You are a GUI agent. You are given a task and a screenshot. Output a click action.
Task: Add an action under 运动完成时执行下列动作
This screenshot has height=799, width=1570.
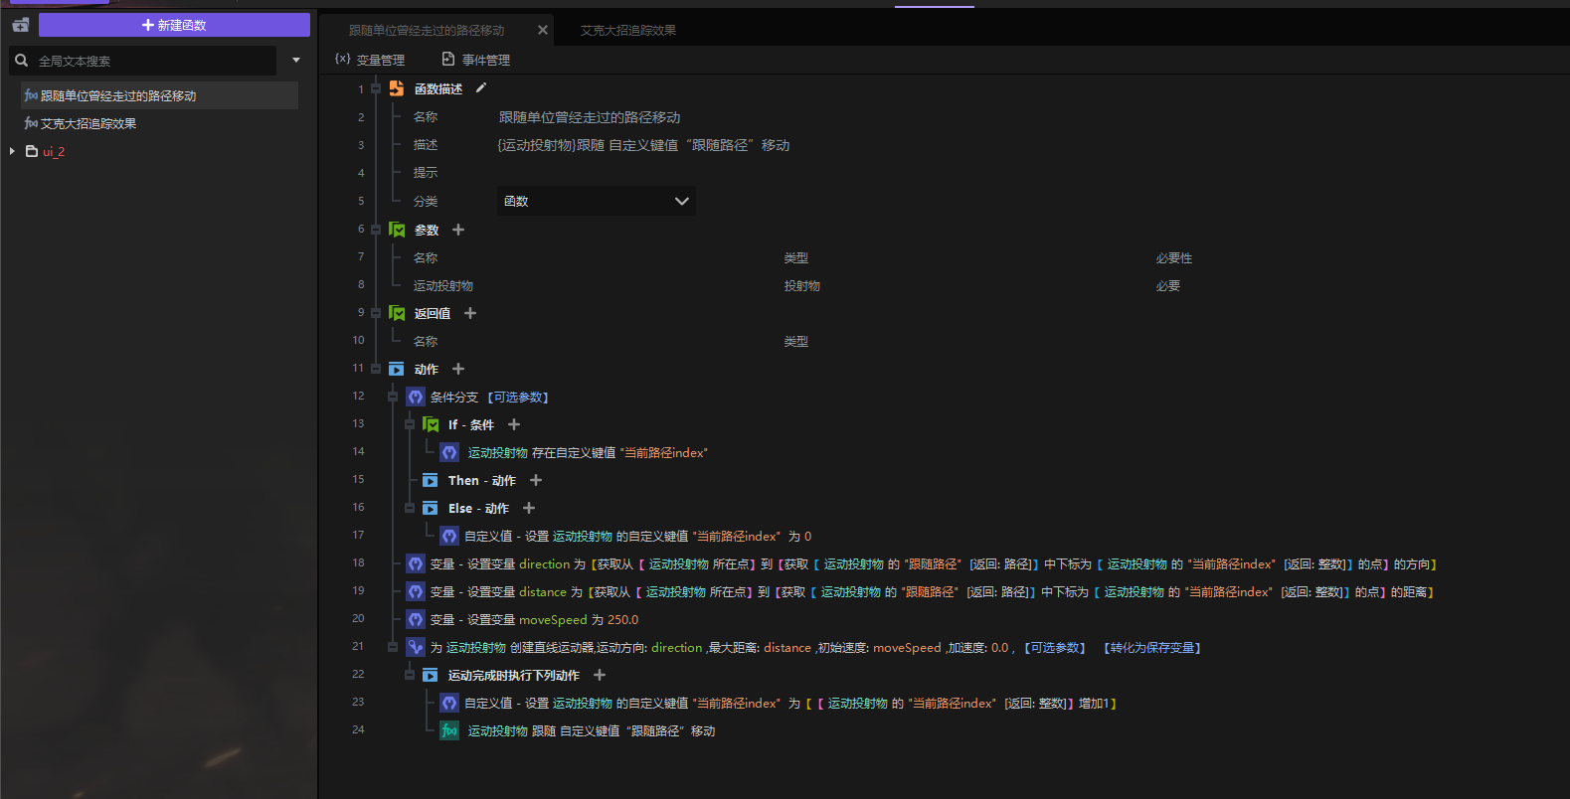click(600, 675)
